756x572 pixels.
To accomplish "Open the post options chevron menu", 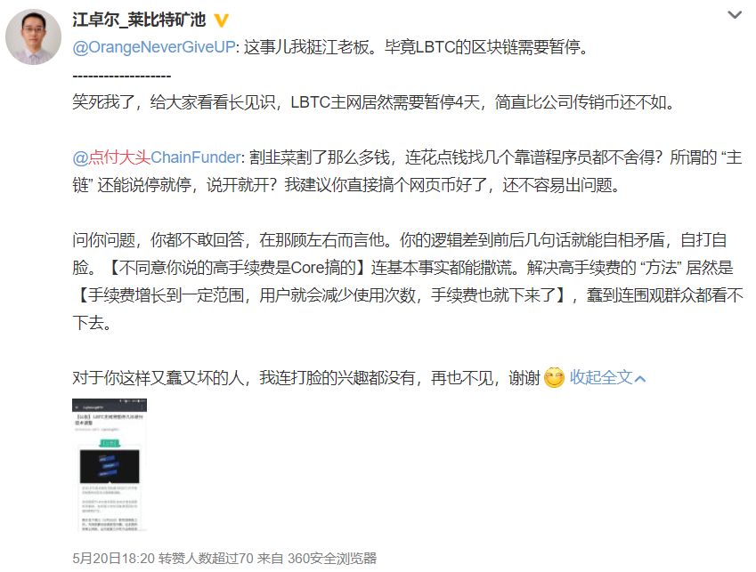I will [x=735, y=15].
